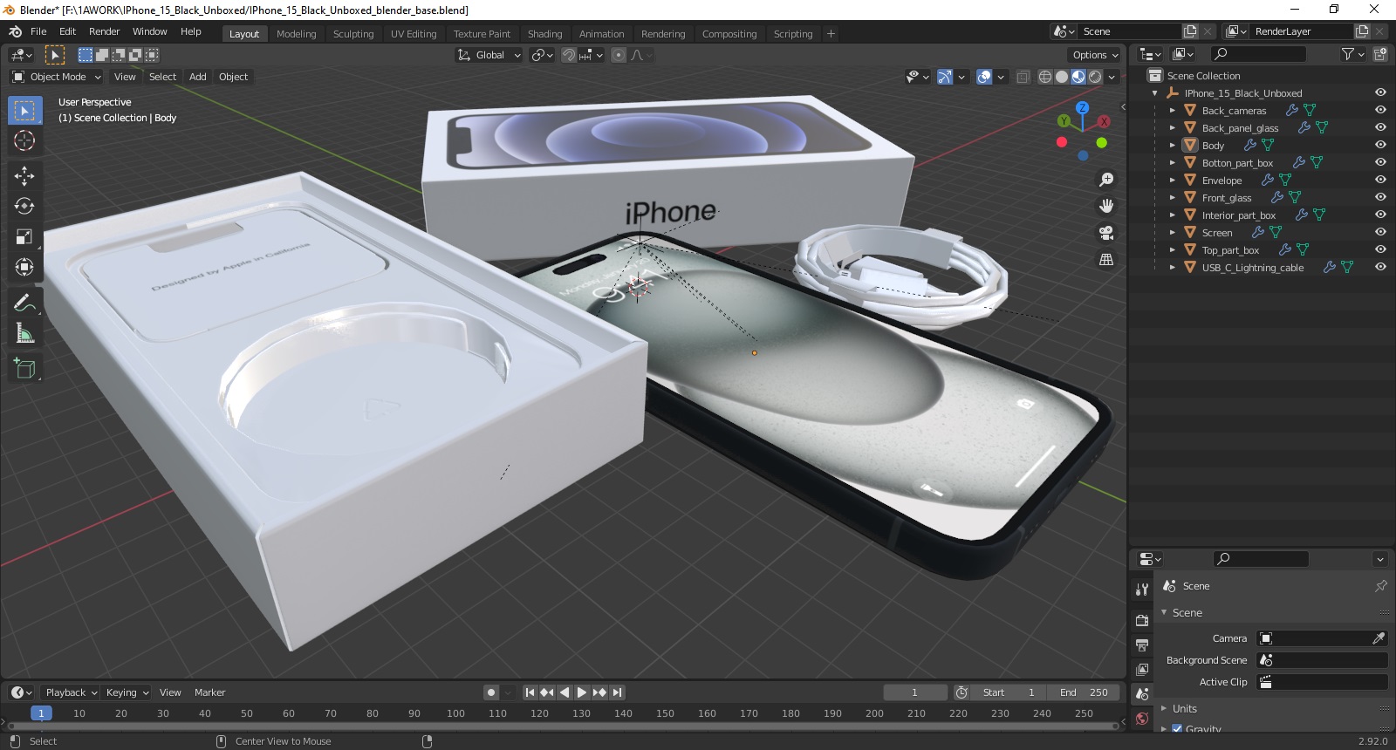Switch perspective/orthographic grid icon
The image size is (1396, 750).
pos(1106,260)
